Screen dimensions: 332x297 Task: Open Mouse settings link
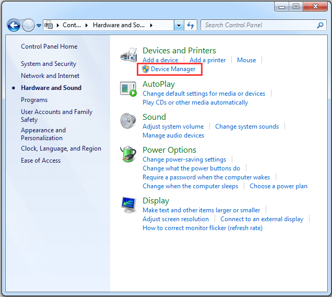[x=246, y=60]
